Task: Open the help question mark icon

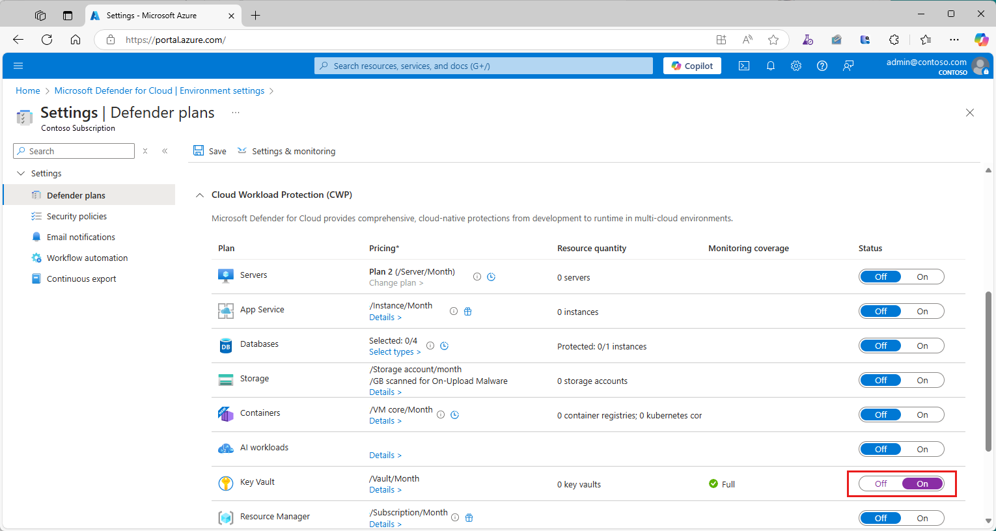Action: pyautogui.click(x=822, y=66)
